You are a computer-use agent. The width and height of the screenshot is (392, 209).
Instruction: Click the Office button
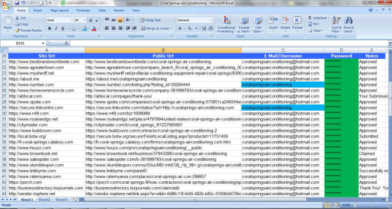click(6, 6)
